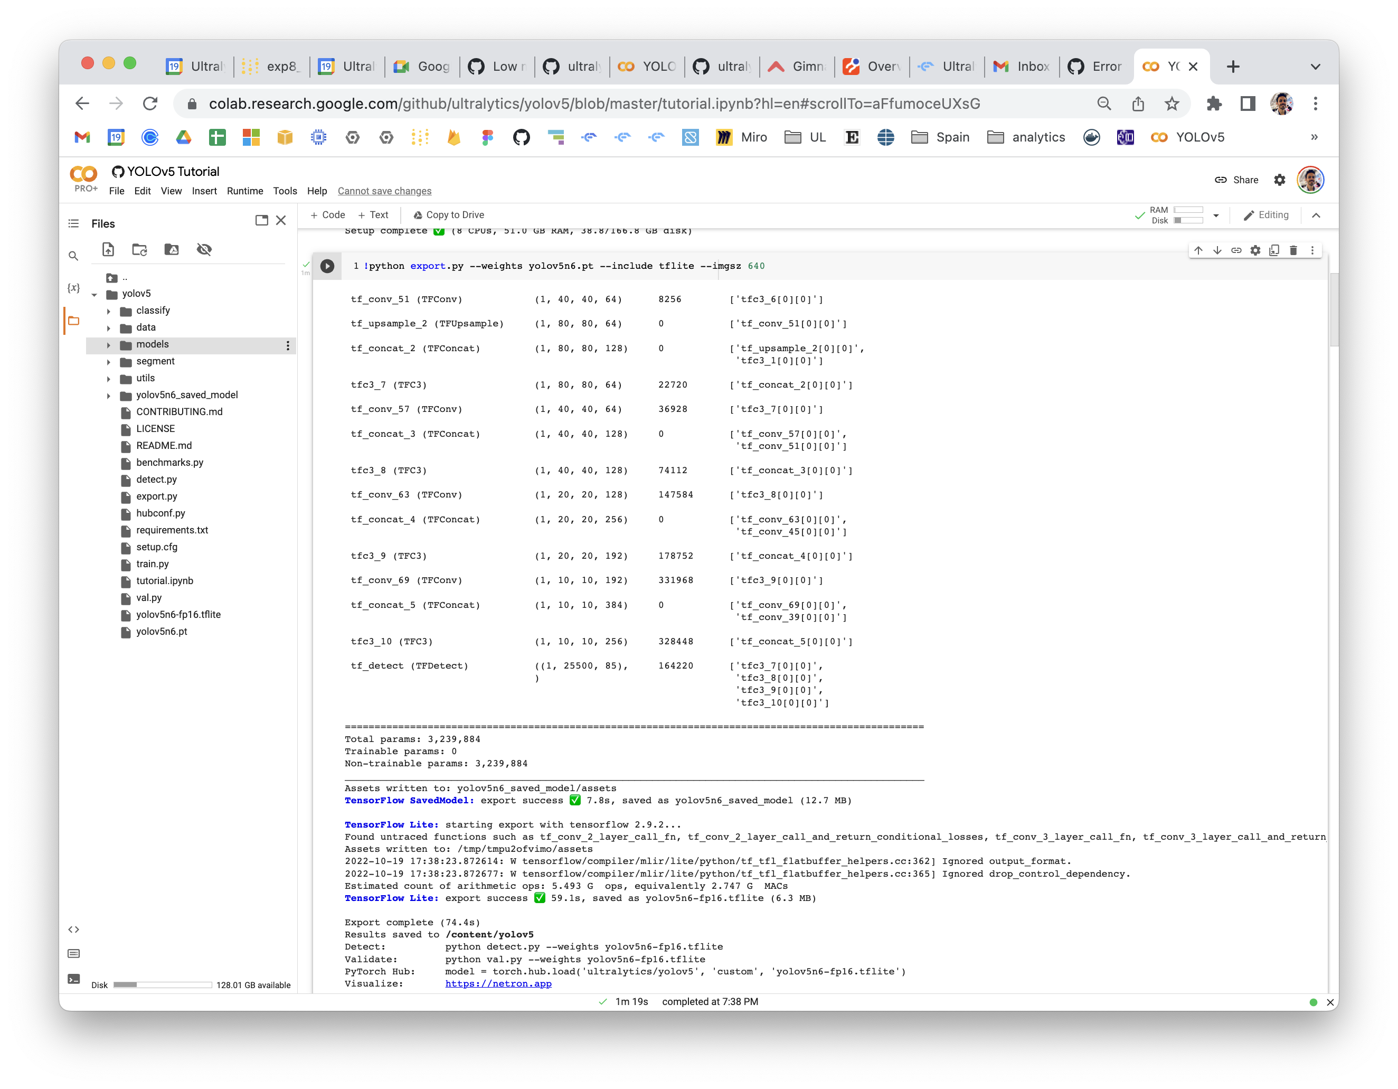
Task: Upload a file to session storage
Action: tap(108, 250)
